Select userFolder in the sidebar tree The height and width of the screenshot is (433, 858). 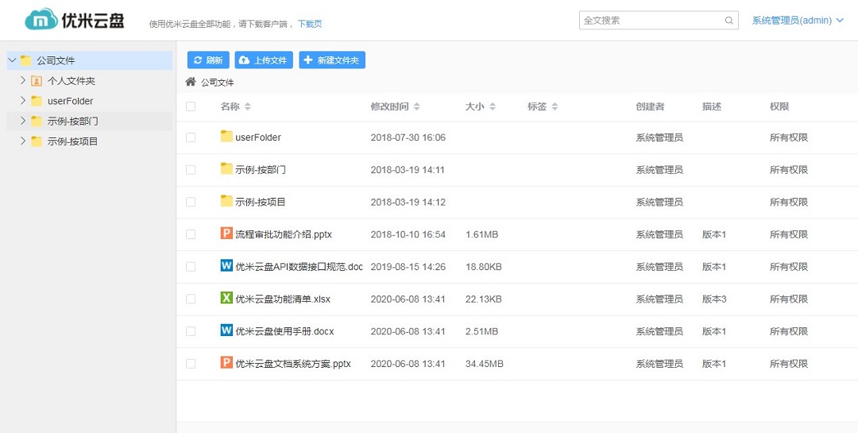(x=70, y=101)
